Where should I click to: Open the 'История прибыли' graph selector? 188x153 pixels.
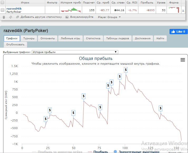(75, 52)
